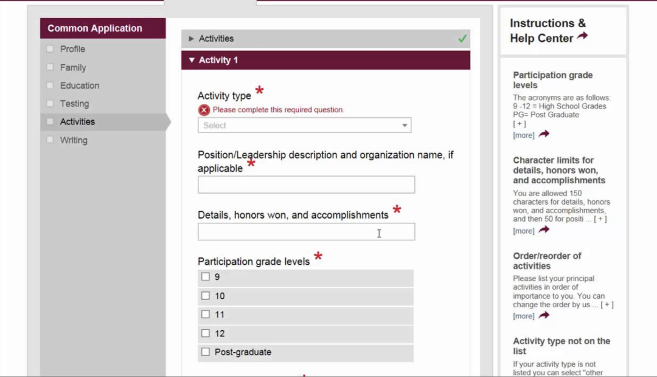Click the red error icon under Activity type
The height and width of the screenshot is (377, 657).
click(x=204, y=110)
